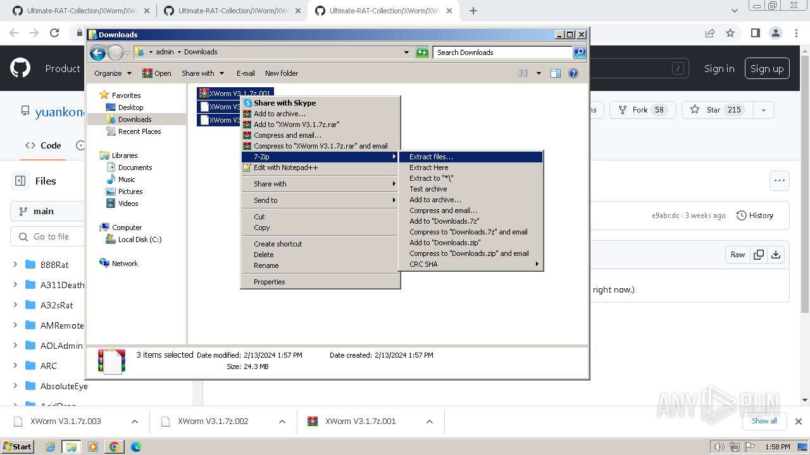Image resolution: width=810 pixels, height=455 pixels.
Task: Open the Organize dropdown menu
Action: 113,73
